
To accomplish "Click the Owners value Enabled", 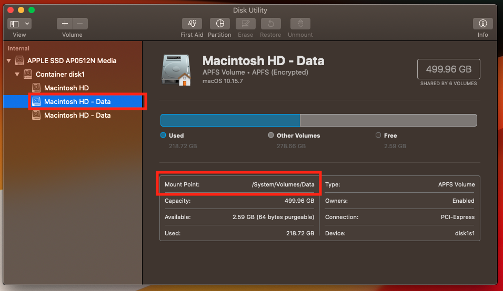I will [463, 201].
